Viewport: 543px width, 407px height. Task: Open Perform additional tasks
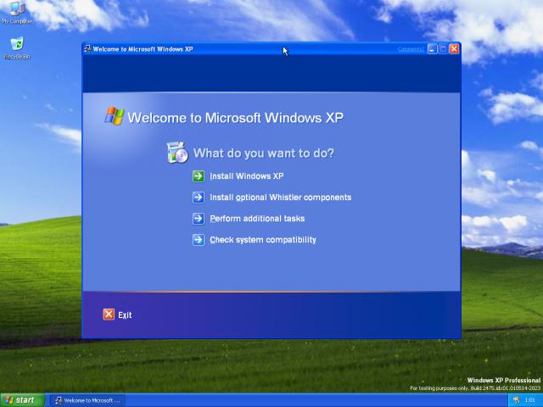(x=257, y=219)
